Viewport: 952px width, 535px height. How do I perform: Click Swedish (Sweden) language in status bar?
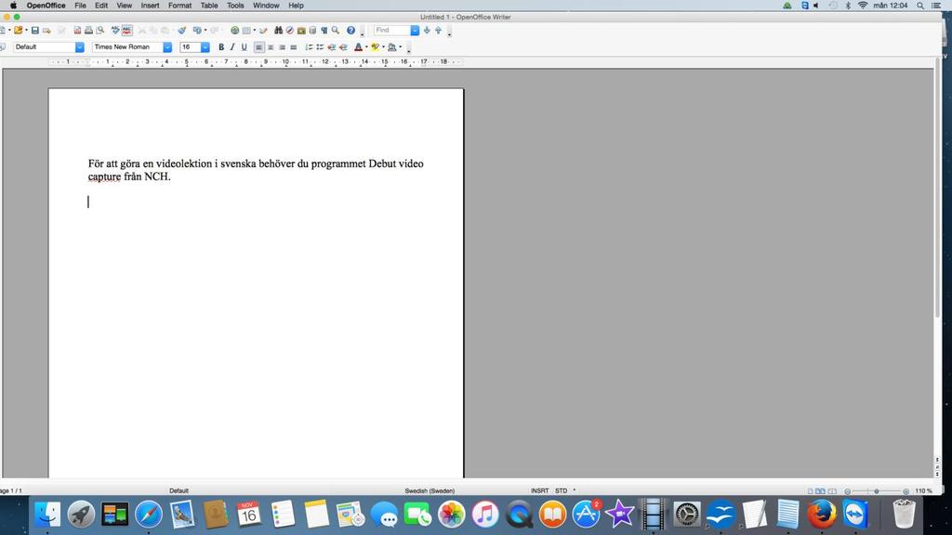tap(430, 490)
